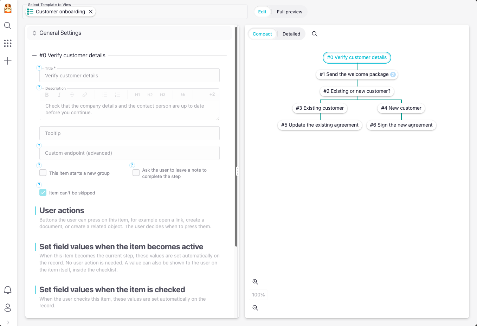Viewport: 477px width, 326px height.
Task: Select node #1 Send the welcome package
Action: pyautogui.click(x=357, y=74)
